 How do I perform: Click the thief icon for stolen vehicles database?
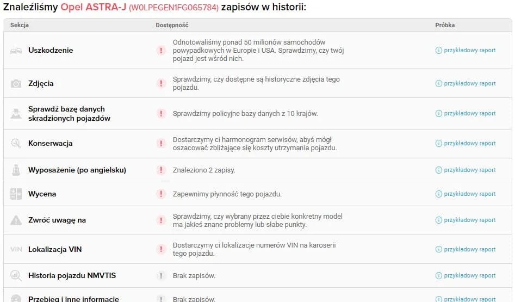pos(16,114)
